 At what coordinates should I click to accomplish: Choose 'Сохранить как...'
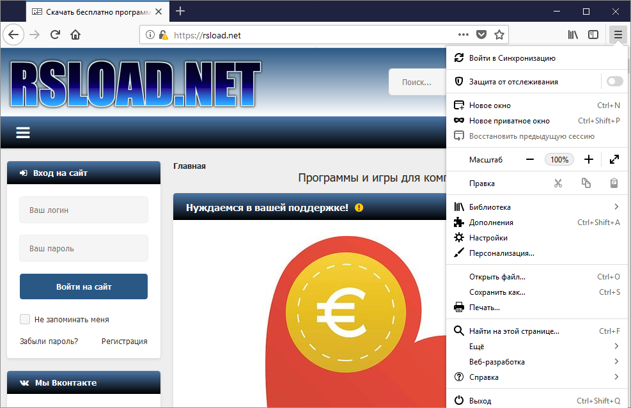tap(537, 292)
